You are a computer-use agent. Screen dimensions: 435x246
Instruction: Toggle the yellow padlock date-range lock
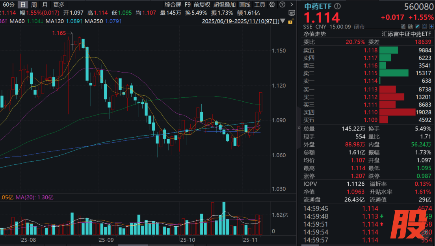(290, 21)
